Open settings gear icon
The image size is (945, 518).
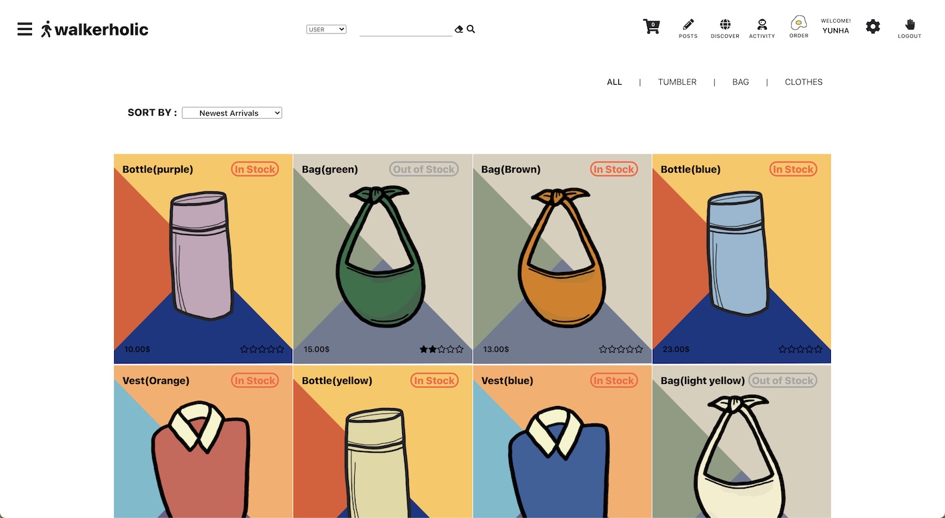coord(873,27)
